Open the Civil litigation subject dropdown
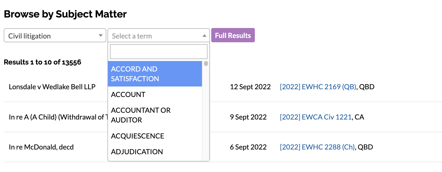The width and height of the screenshot is (442, 172). pos(50,36)
